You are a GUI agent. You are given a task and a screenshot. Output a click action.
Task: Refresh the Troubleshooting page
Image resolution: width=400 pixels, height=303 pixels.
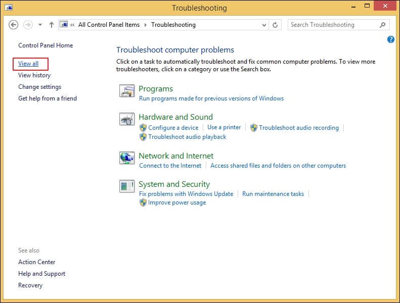point(276,25)
